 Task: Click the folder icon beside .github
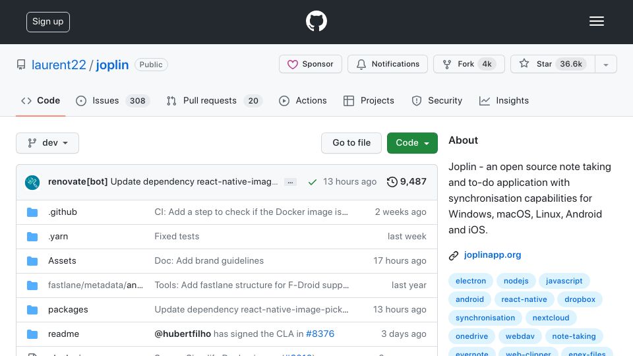point(32,212)
